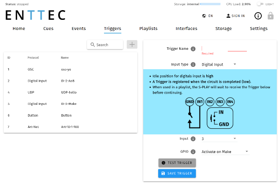Sort triggers by ID column header

(9, 57)
